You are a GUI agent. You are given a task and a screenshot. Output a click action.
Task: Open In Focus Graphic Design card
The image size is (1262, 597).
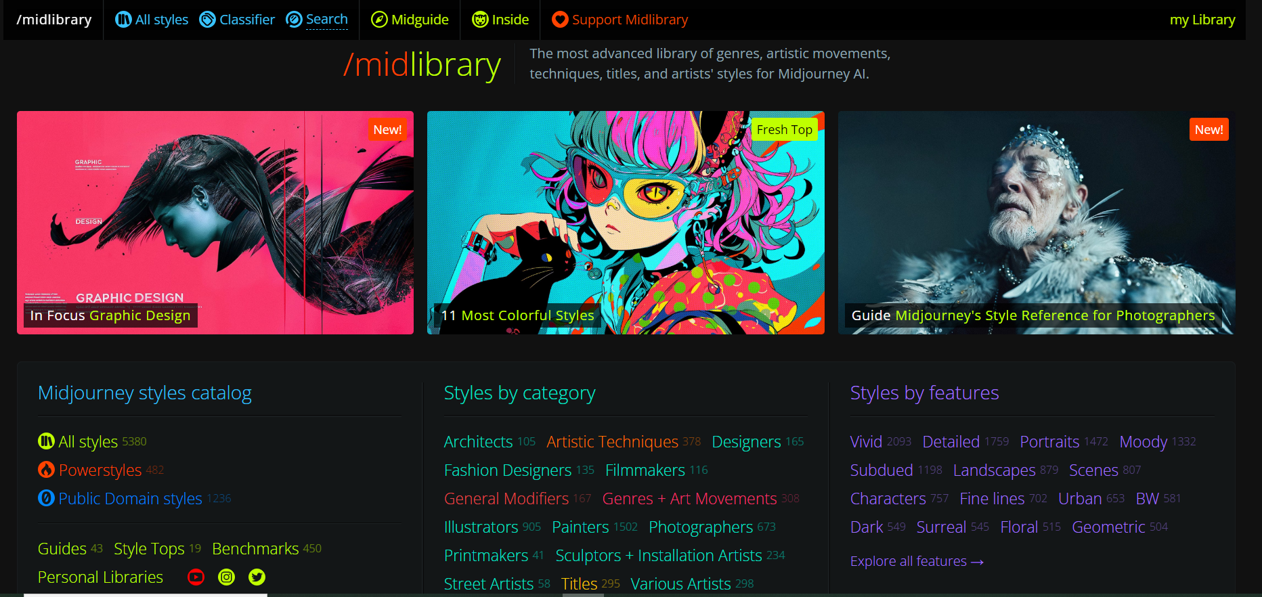point(215,223)
